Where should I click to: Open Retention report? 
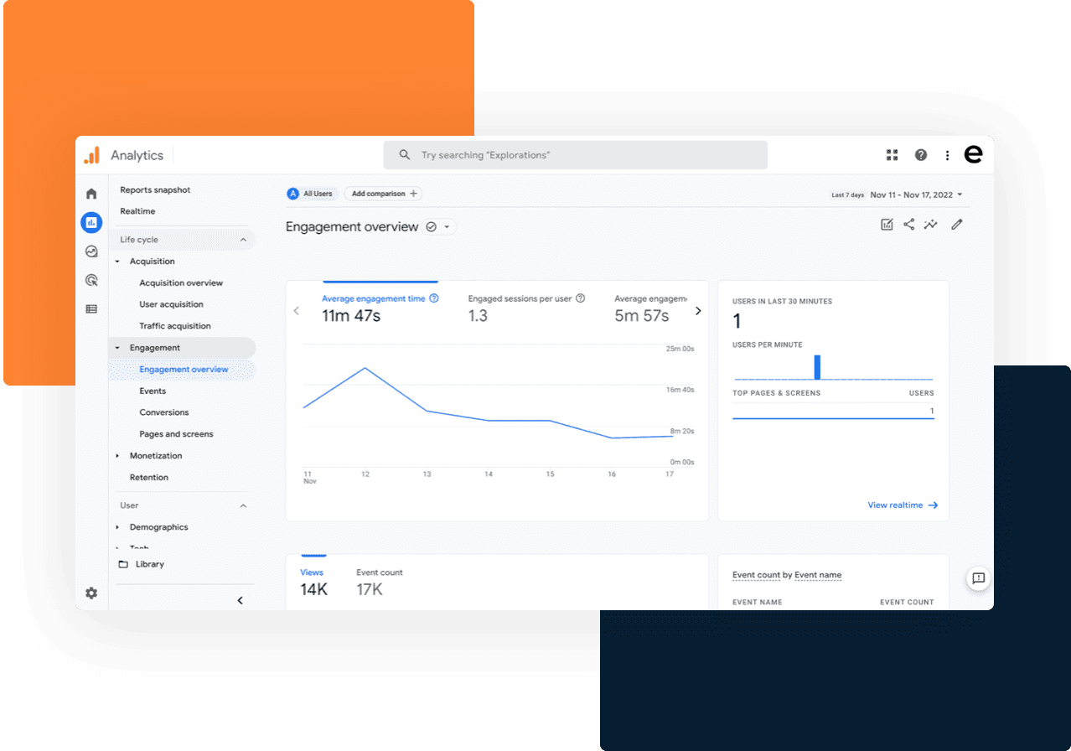tap(149, 478)
